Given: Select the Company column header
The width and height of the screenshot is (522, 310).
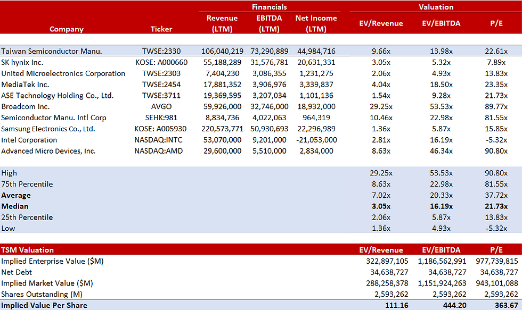Looking at the screenshot, I should tap(66, 29).
